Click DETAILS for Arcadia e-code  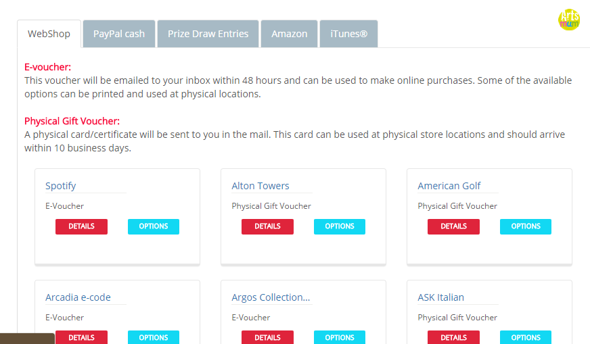(x=81, y=337)
